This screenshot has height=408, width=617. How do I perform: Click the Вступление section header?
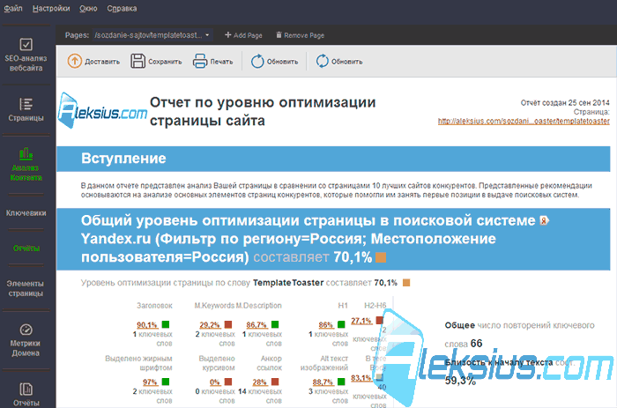point(333,159)
